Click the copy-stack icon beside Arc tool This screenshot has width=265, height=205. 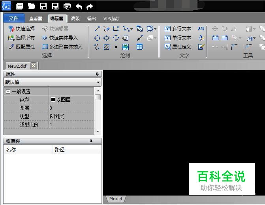(125, 38)
